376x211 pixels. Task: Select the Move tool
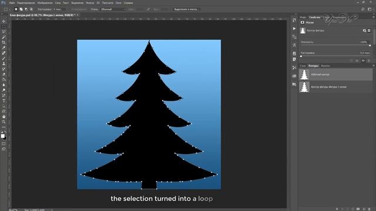click(x=4, y=21)
